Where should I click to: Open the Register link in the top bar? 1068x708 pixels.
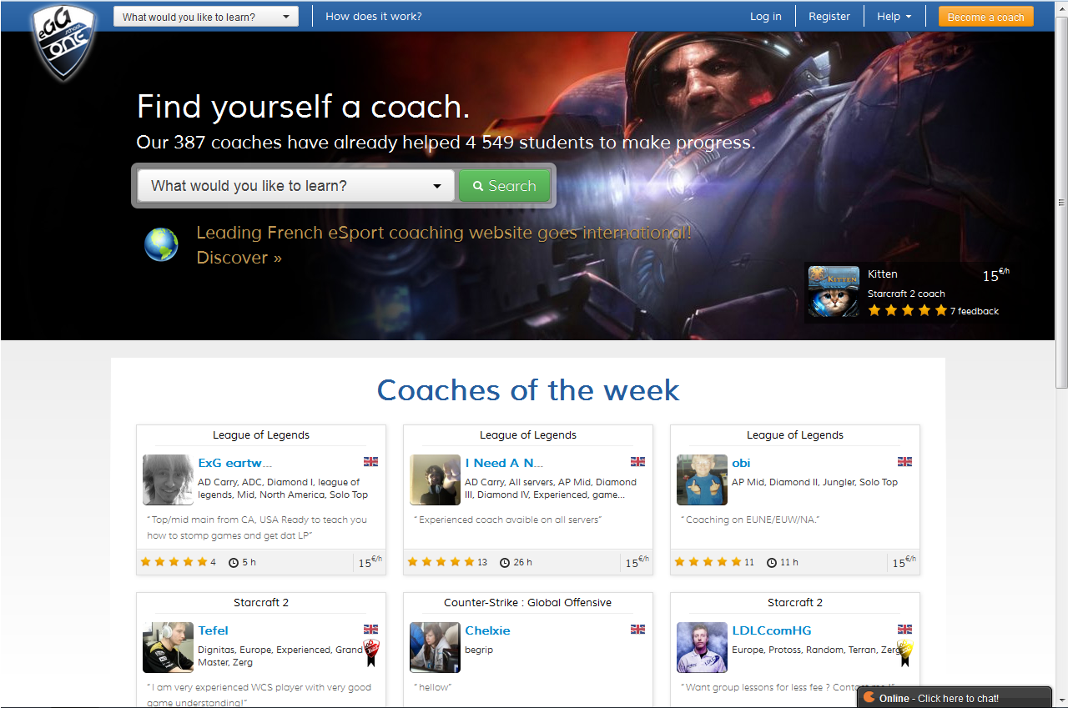coord(829,17)
